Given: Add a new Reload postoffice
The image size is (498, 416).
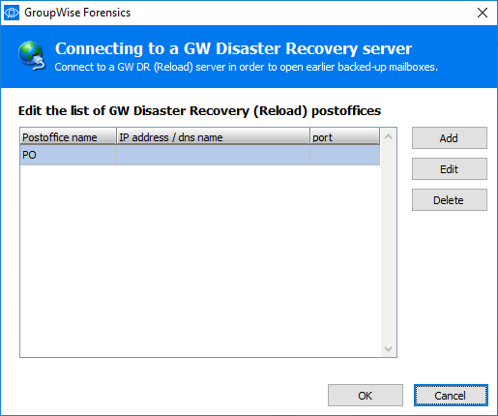Looking at the screenshot, I should click(x=450, y=138).
